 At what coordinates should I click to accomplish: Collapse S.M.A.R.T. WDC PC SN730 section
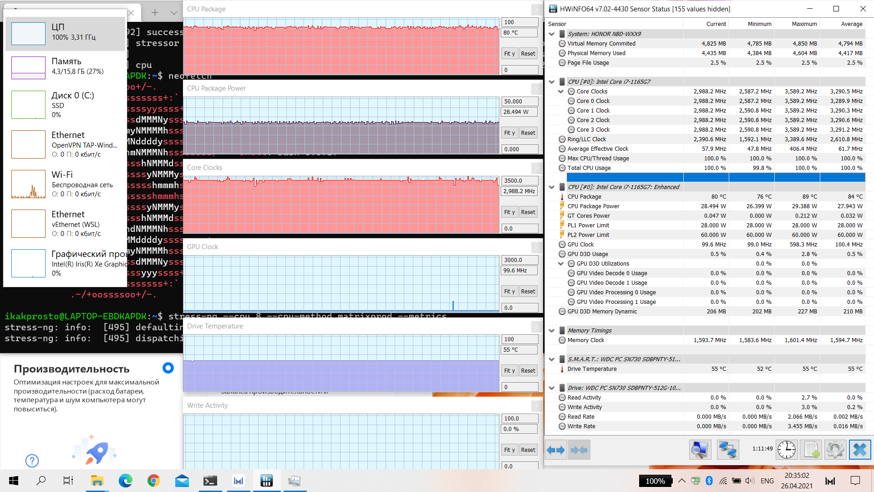point(552,359)
